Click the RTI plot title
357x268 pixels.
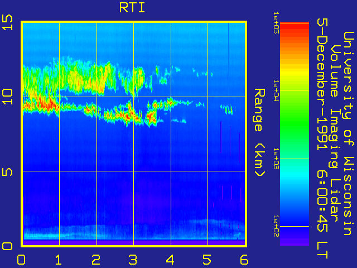tap(132, 8)
